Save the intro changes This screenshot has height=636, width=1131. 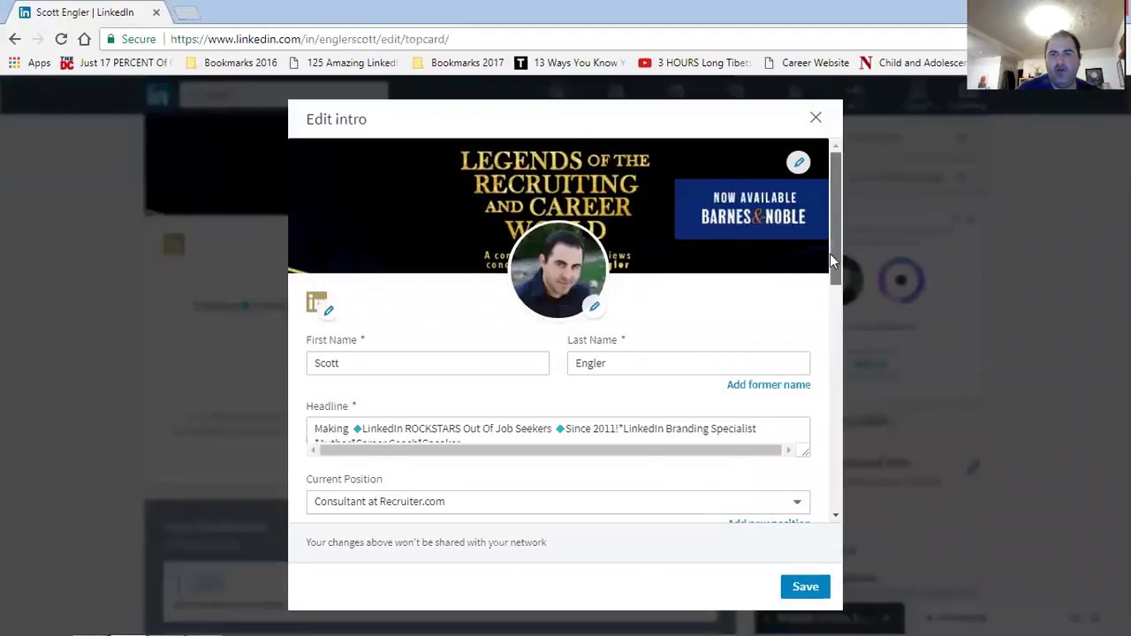click(x=805, y=587)
